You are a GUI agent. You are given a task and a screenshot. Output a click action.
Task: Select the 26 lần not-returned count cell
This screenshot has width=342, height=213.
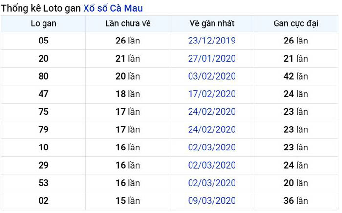[x=128, y=41]
